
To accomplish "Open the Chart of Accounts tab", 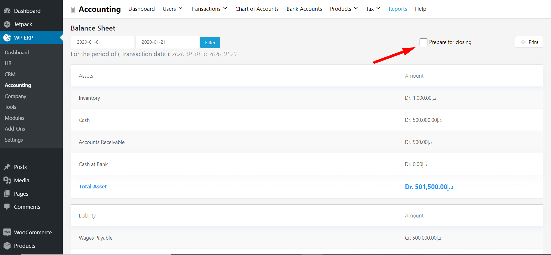I will click(257, 9).
